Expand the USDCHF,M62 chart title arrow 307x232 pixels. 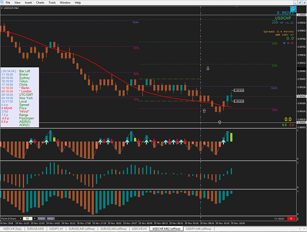[2, 8]
